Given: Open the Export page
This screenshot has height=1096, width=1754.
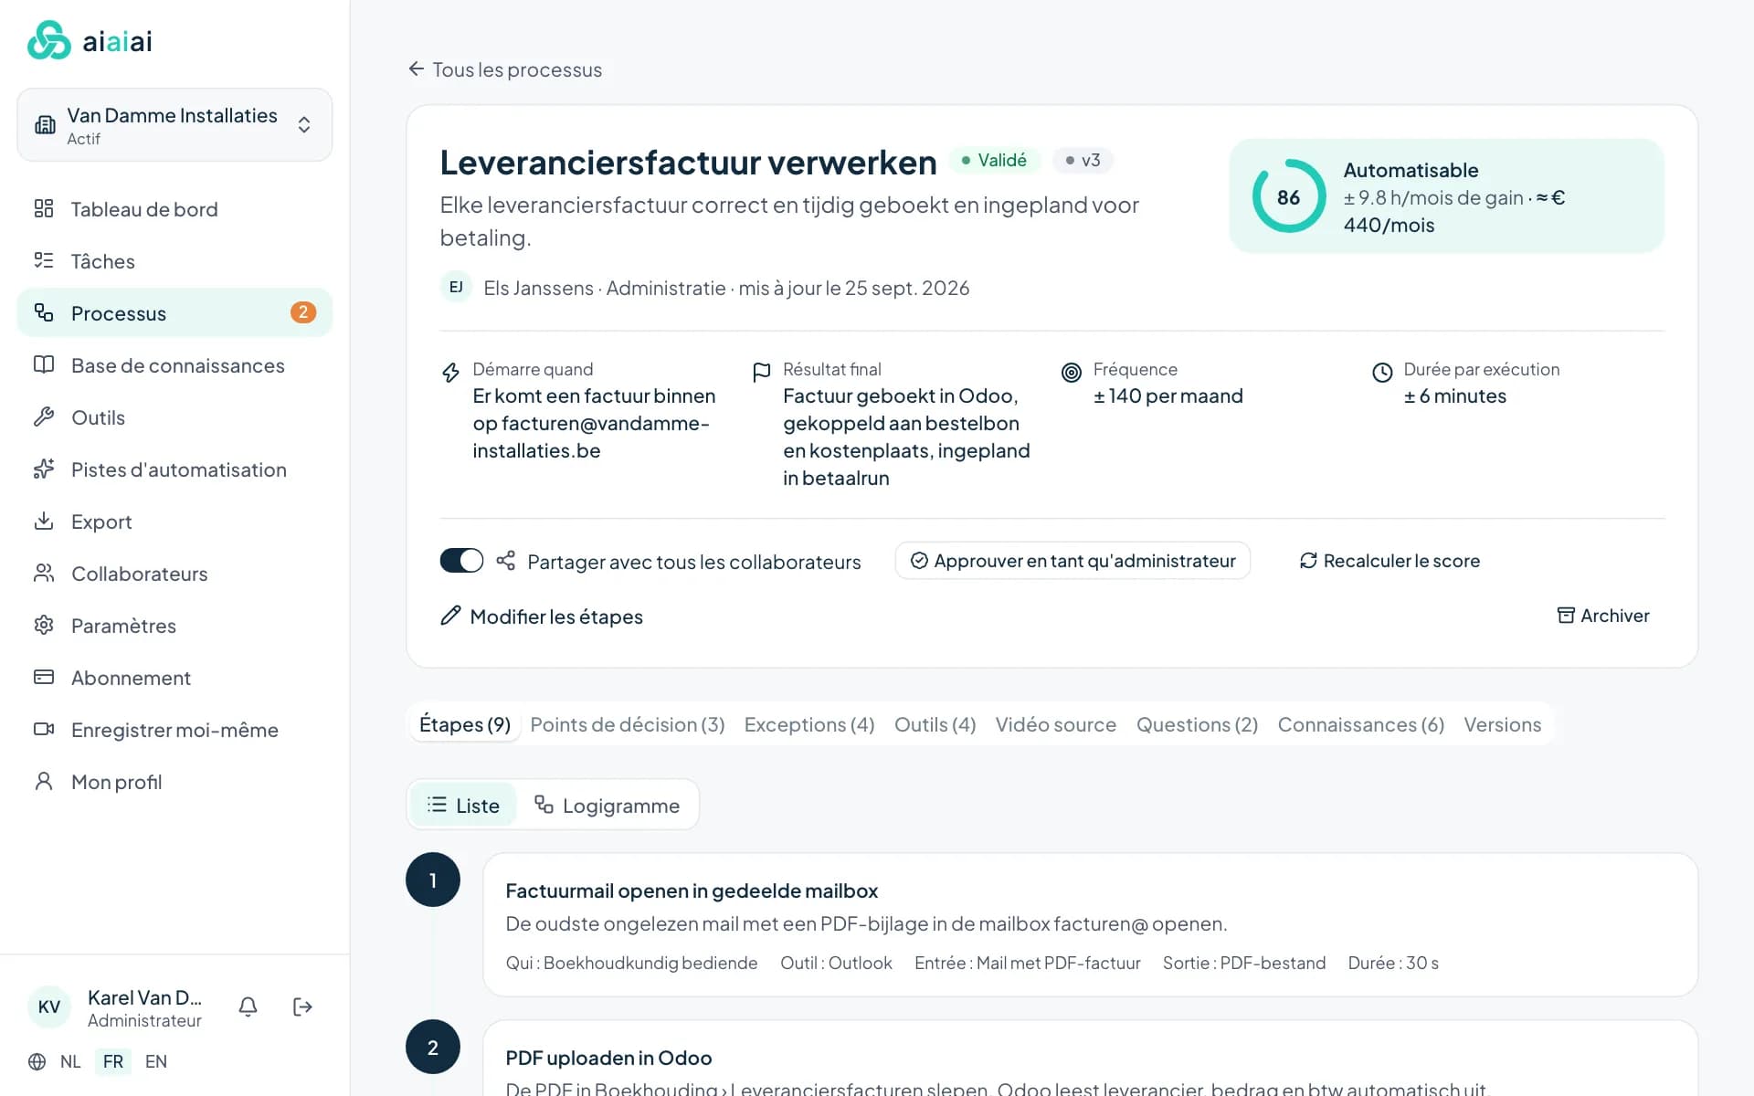Looking at the screenshot, I should click(174, 522).
